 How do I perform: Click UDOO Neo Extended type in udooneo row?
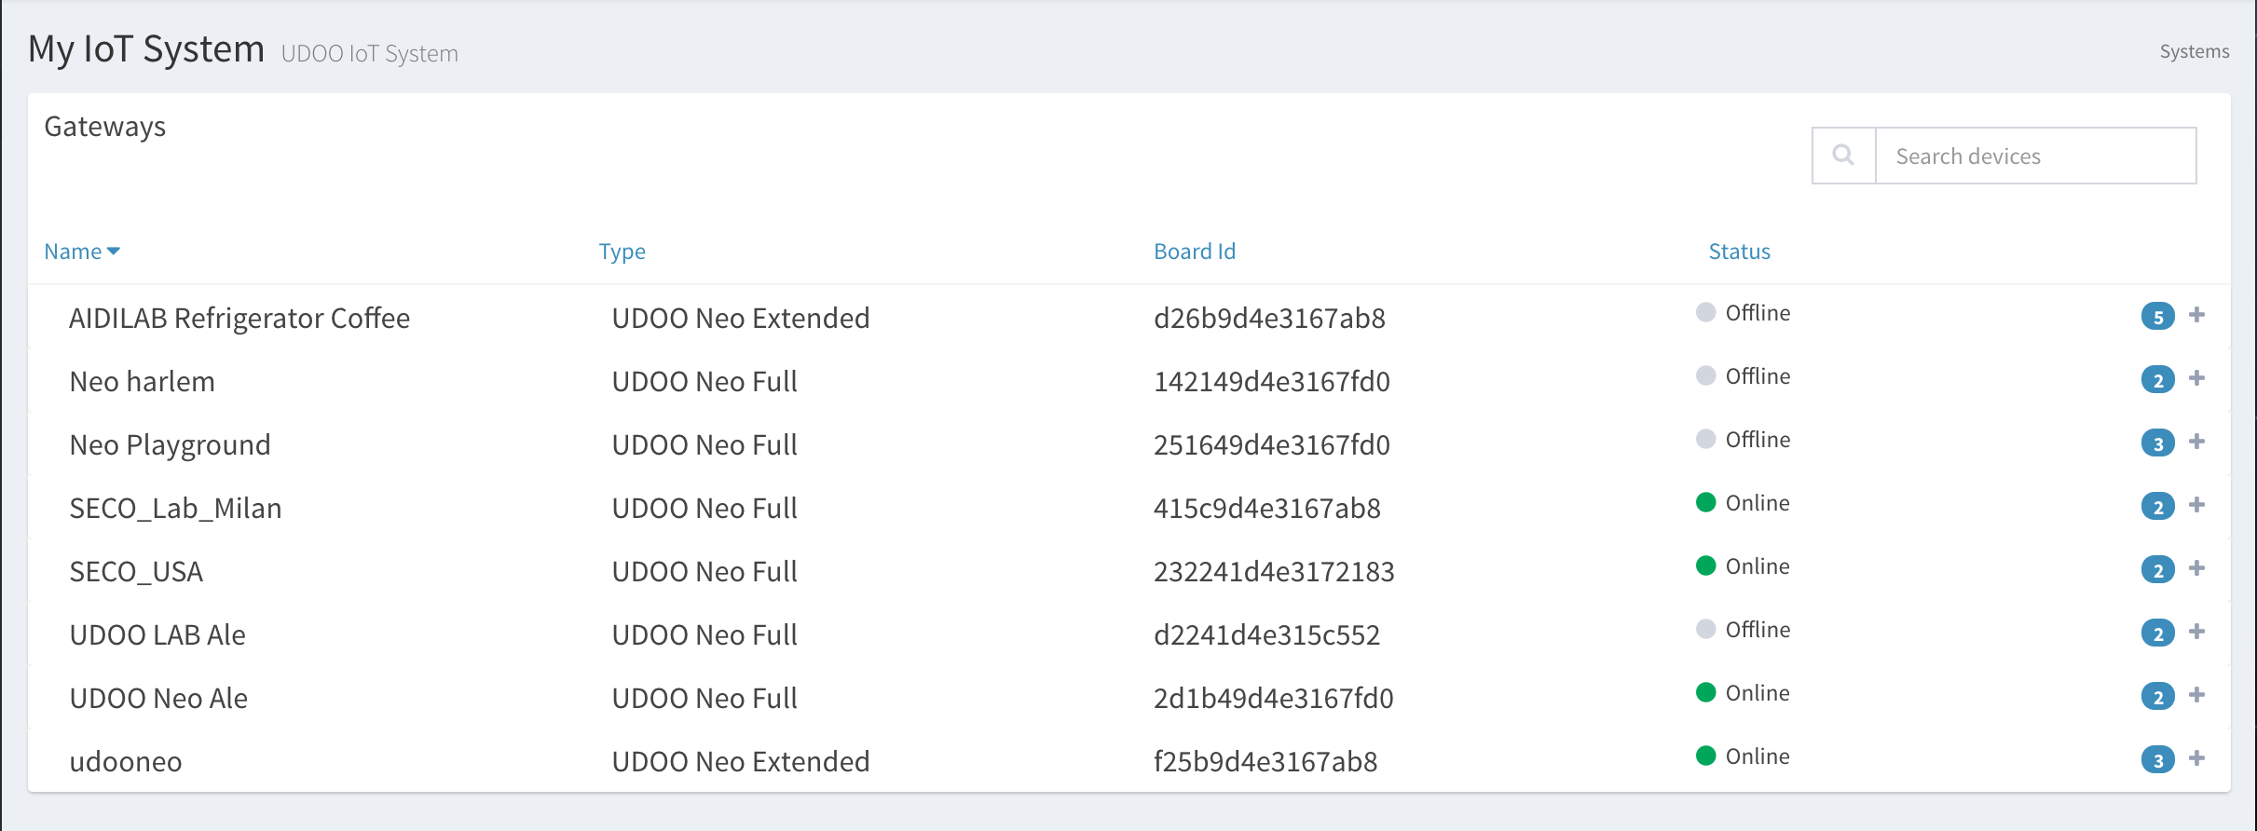tap(741, 762)
